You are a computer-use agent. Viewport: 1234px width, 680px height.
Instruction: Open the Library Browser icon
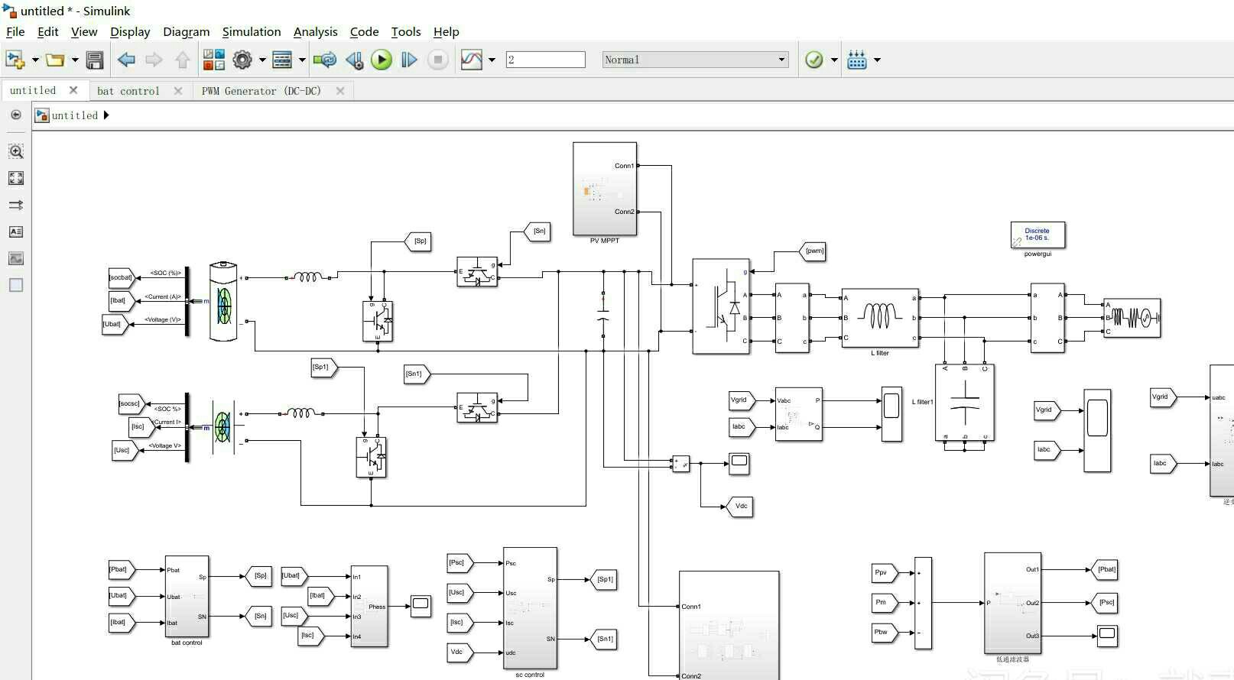214,60
